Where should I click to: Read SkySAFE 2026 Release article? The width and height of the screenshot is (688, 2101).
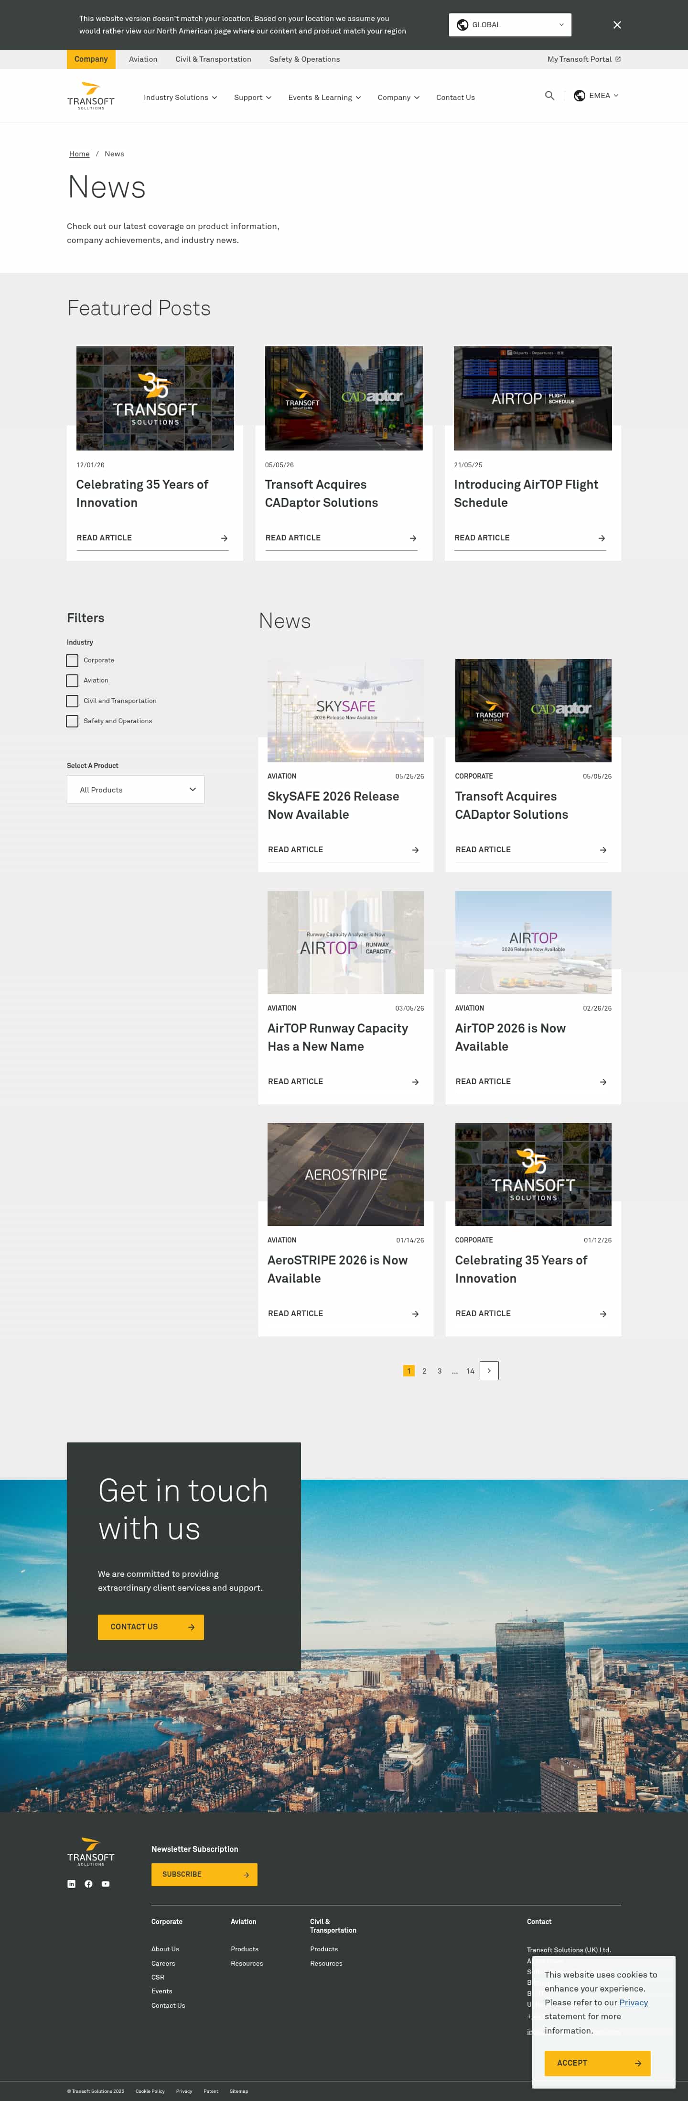(x=343, y=850)
